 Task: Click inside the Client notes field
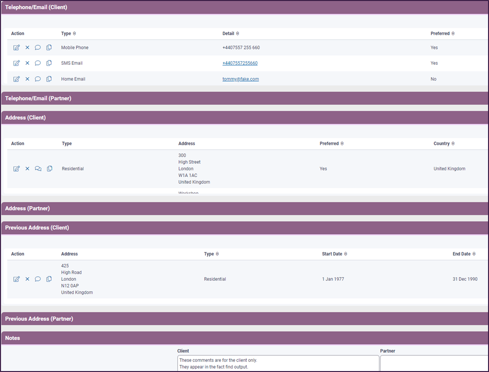pyautogui.click(x=277, y=362)
